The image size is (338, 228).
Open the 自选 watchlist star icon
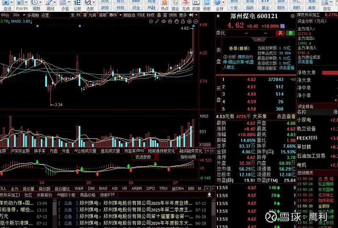[x=5, y=3]
